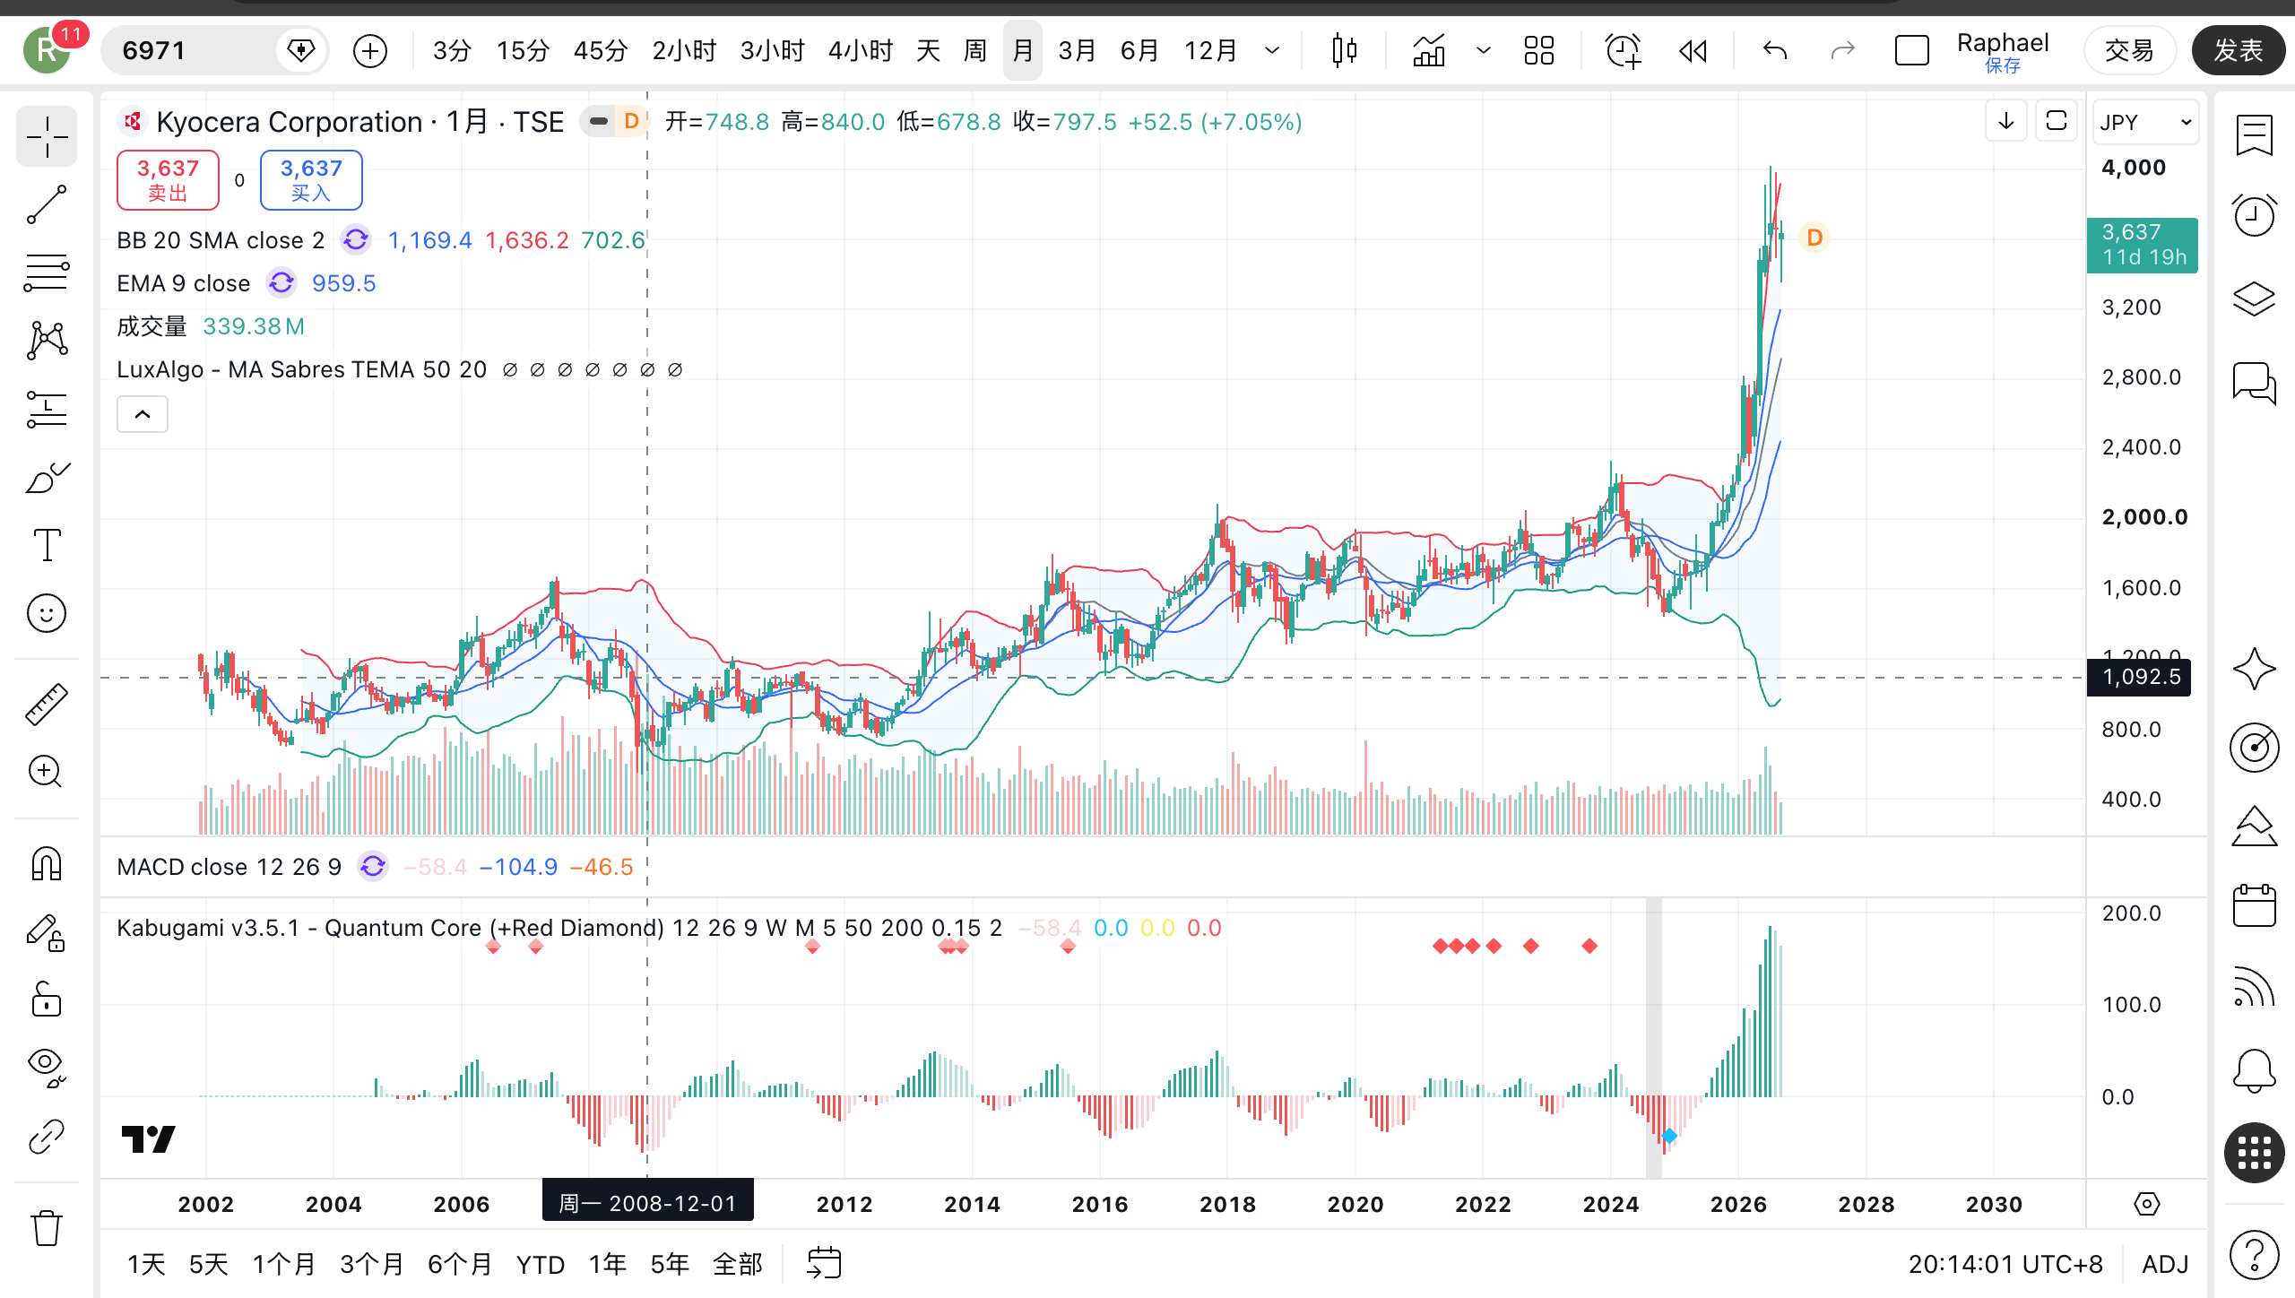This screenshot has height=1298, width=2295.
Task: Open the apps grid round button
Action: pyautogui.click(x=2254, y=1153)
